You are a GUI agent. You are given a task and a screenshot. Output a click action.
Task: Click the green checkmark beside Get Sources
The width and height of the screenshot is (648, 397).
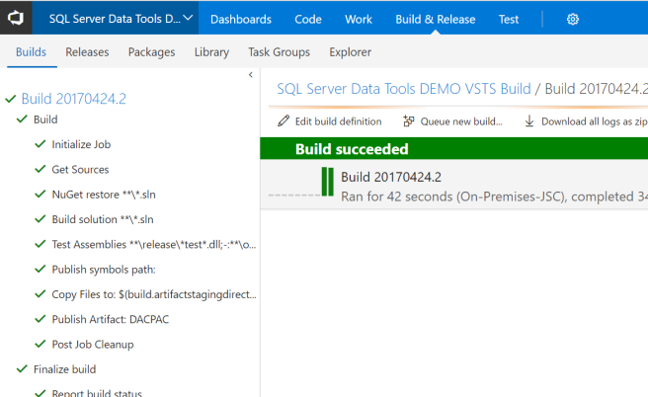[x=40, y=170]
